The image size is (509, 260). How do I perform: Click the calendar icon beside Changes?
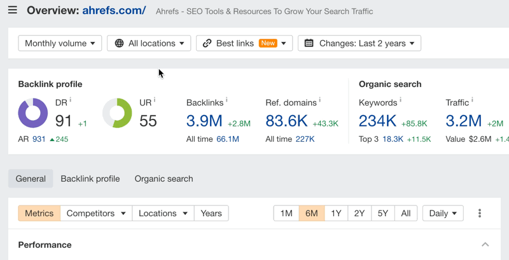pyautogui.click(x=309, y=43)
